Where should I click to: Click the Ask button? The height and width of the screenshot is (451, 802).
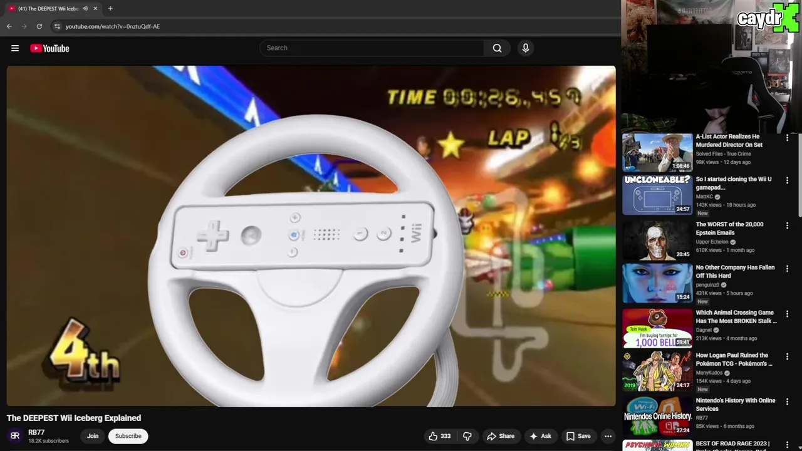pyautogui.click(x=540, y=436)
